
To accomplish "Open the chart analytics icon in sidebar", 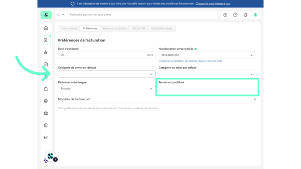I will coord(45,138).
